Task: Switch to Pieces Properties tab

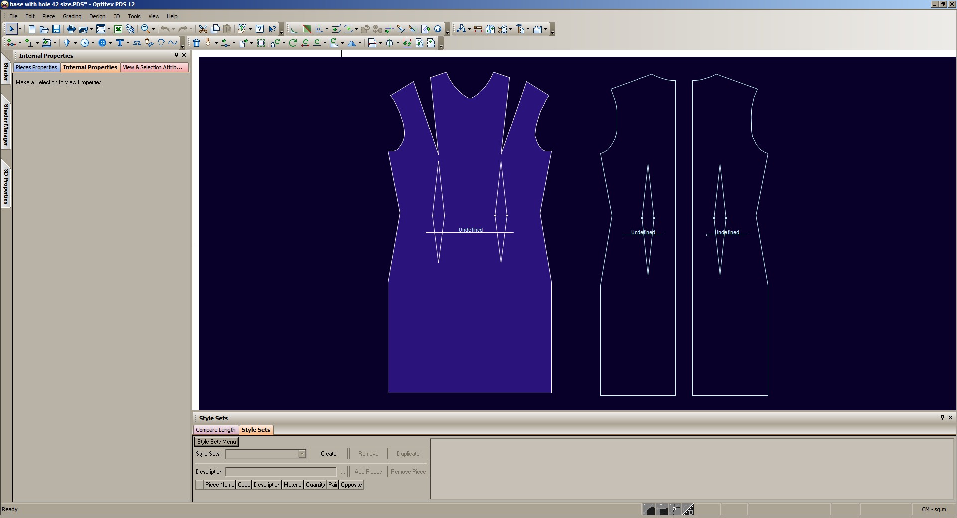Action: point(36,67)
